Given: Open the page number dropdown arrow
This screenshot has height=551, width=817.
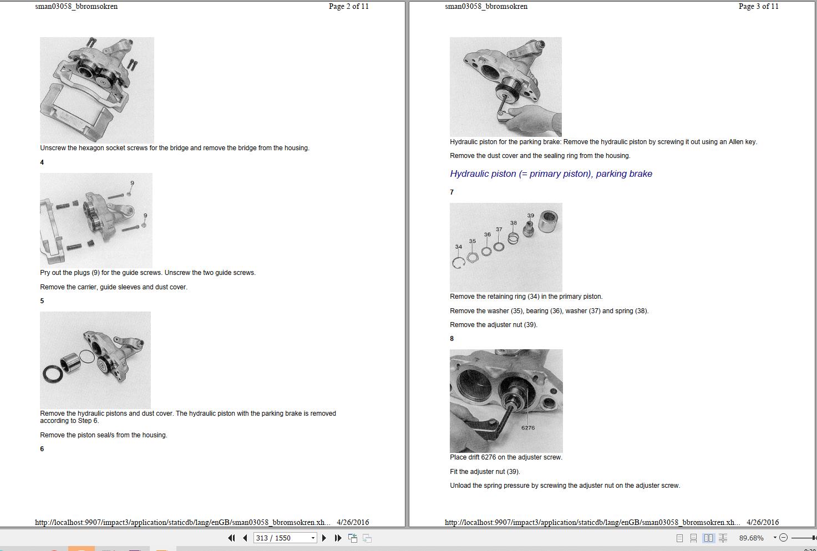Looking at the screenshot, I should [x=313, y=538].
